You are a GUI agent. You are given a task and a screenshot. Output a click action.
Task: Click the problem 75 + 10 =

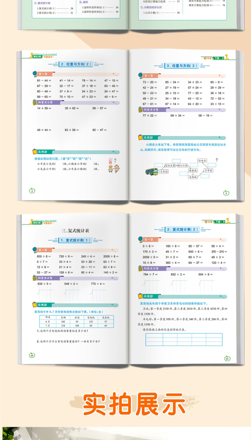[x=66, y=96]
